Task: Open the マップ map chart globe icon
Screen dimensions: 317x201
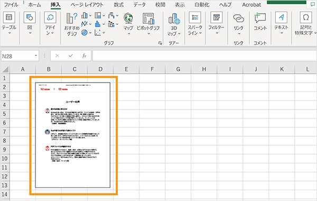Action: (x=128, y=18)
